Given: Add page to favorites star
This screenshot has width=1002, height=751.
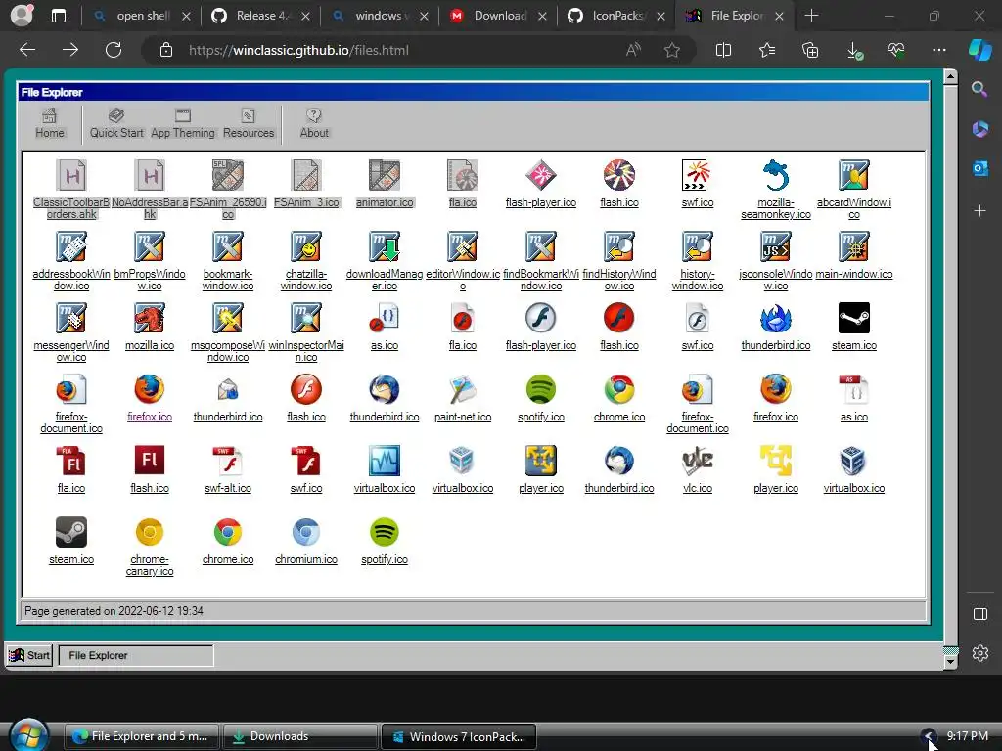Looking at the screenshot, I should pos(671,50).
